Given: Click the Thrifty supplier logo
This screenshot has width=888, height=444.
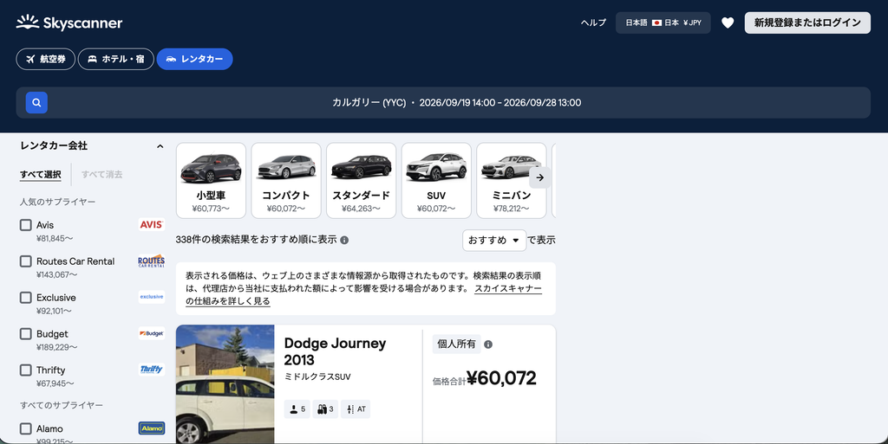Looking at the screenshot, I should [151, 370].
